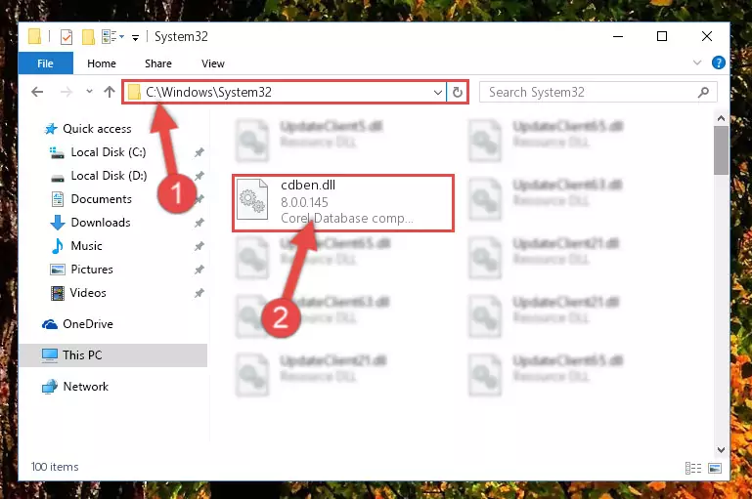Screen dimensions: 752x499
Task: Switch to the View ribbon tab
Action: coord(213,63)
